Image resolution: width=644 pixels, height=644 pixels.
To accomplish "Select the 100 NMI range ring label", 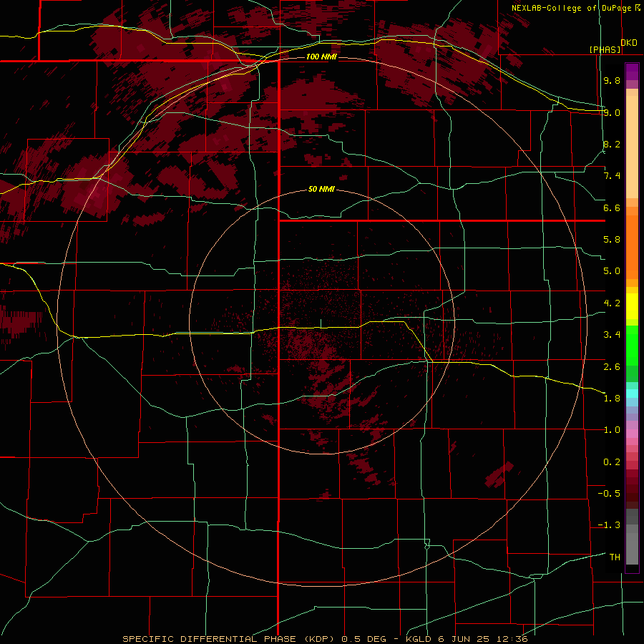I will 321,57.
